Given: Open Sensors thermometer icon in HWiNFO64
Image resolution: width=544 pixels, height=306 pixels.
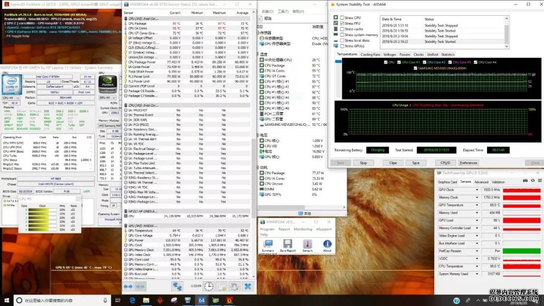Looking at the screenshot, I should click(307, 246).
